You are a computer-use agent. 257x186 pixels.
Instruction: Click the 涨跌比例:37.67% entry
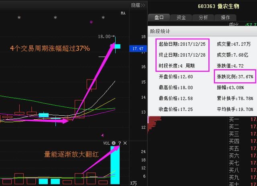(x=235, y=77)
